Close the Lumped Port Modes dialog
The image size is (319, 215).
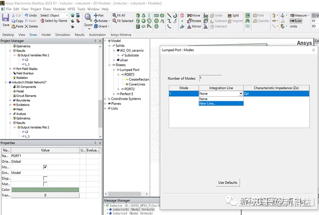click(x=313, y=50)
